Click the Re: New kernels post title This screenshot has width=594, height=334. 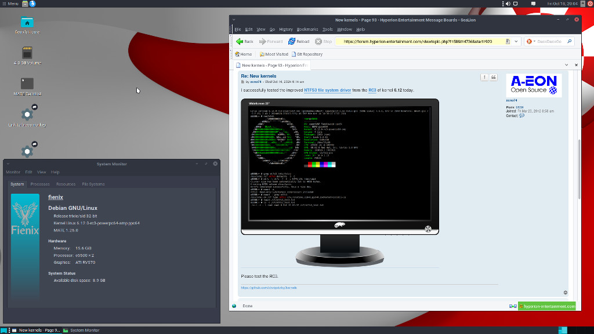click(x=258, y=76)
